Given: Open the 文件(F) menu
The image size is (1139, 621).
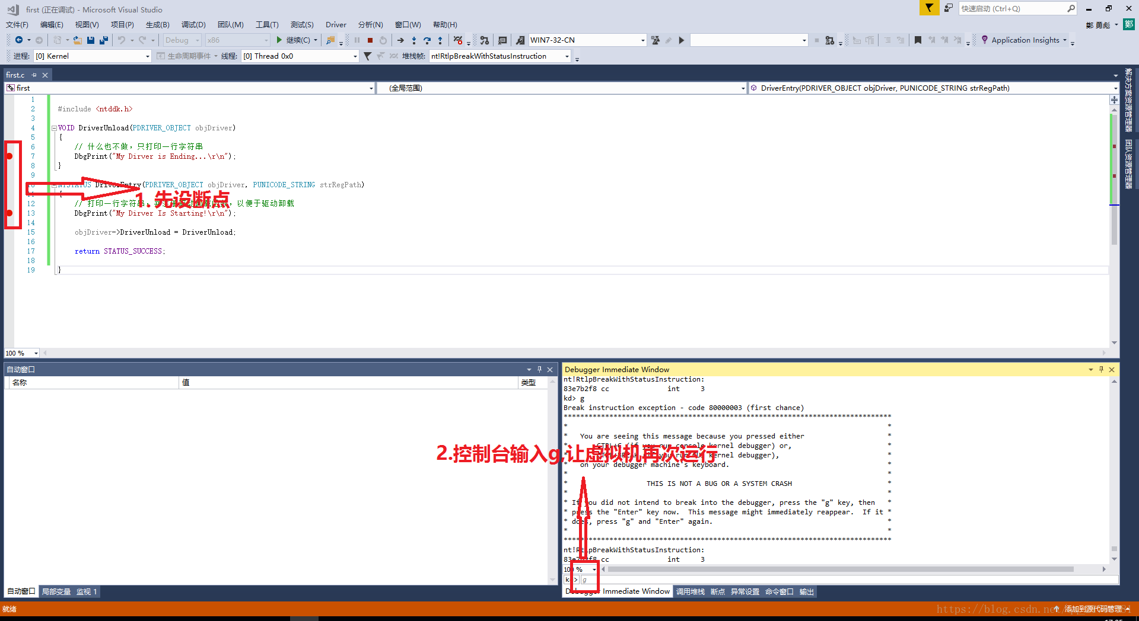Looking at the screenshot, I should pyautogui.click(x=17, y=25).
